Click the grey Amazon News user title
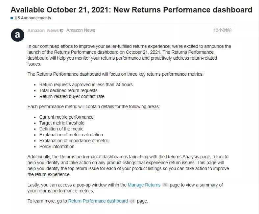259x214 pixels. pos(81,30)
